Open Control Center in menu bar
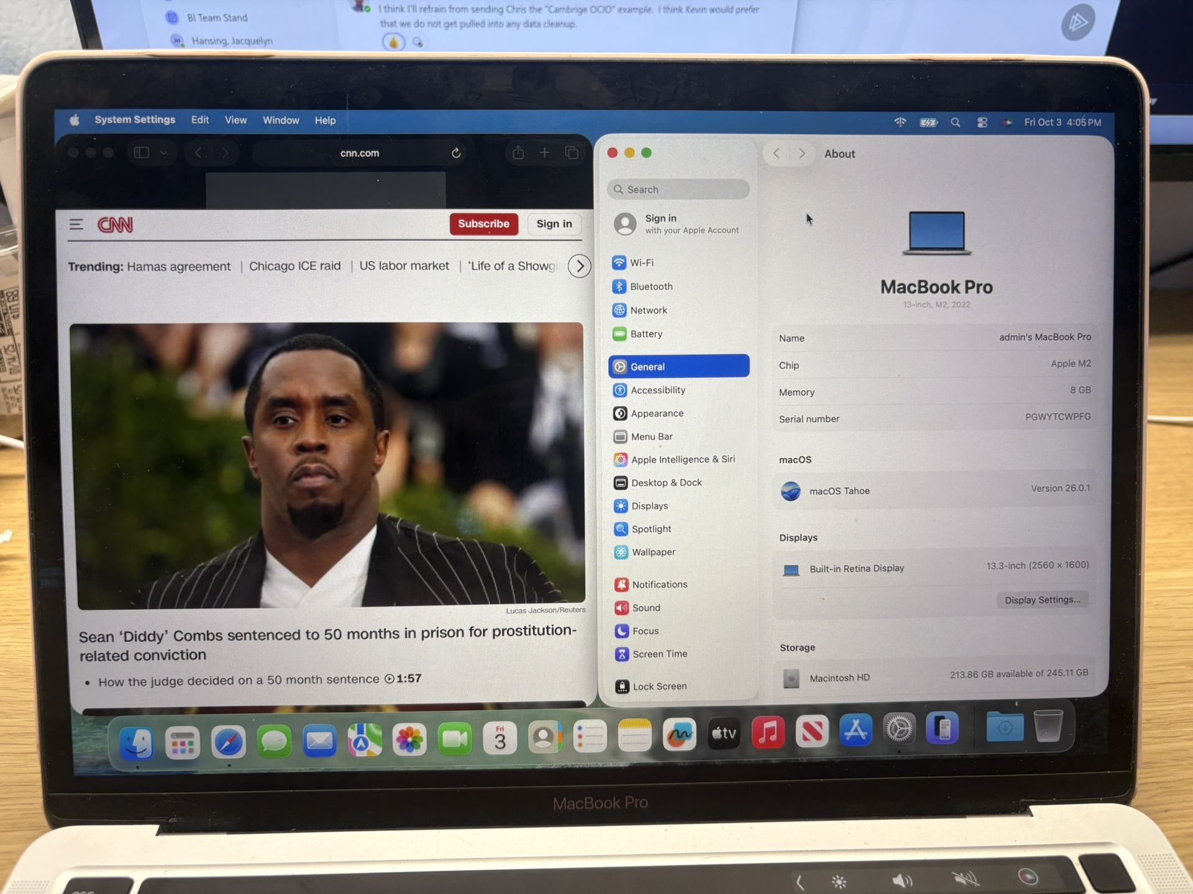 [982, 122]
